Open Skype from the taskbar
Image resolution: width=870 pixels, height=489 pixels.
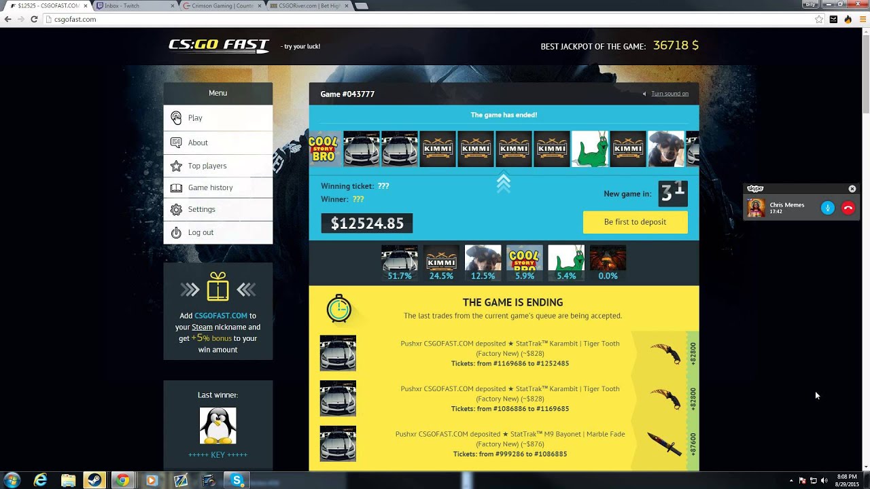(237, 480)
